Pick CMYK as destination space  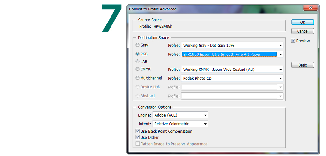pos(138,69)
